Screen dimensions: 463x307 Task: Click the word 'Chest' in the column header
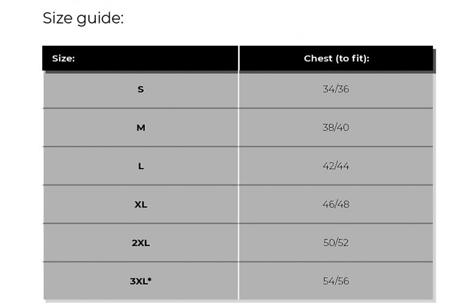pyautogui.click(x=318, y=59)
